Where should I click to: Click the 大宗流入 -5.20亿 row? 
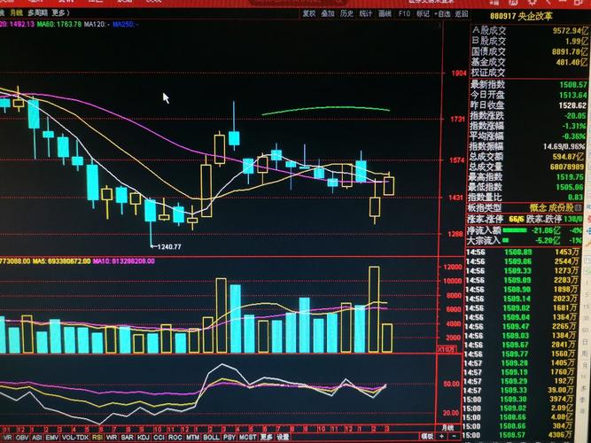[525, 240]
